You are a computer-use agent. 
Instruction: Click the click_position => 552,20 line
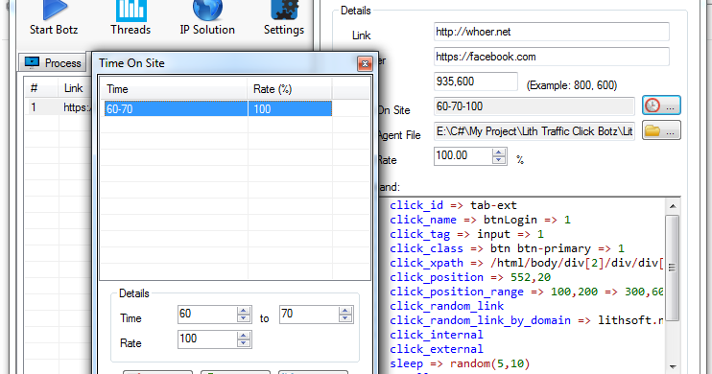470,278
